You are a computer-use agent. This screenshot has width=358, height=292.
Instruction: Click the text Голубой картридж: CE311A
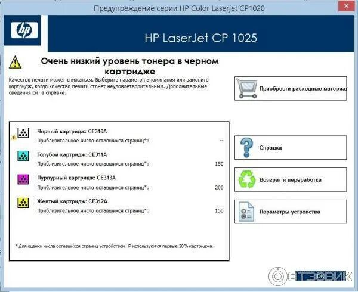(x=72, y=154)
